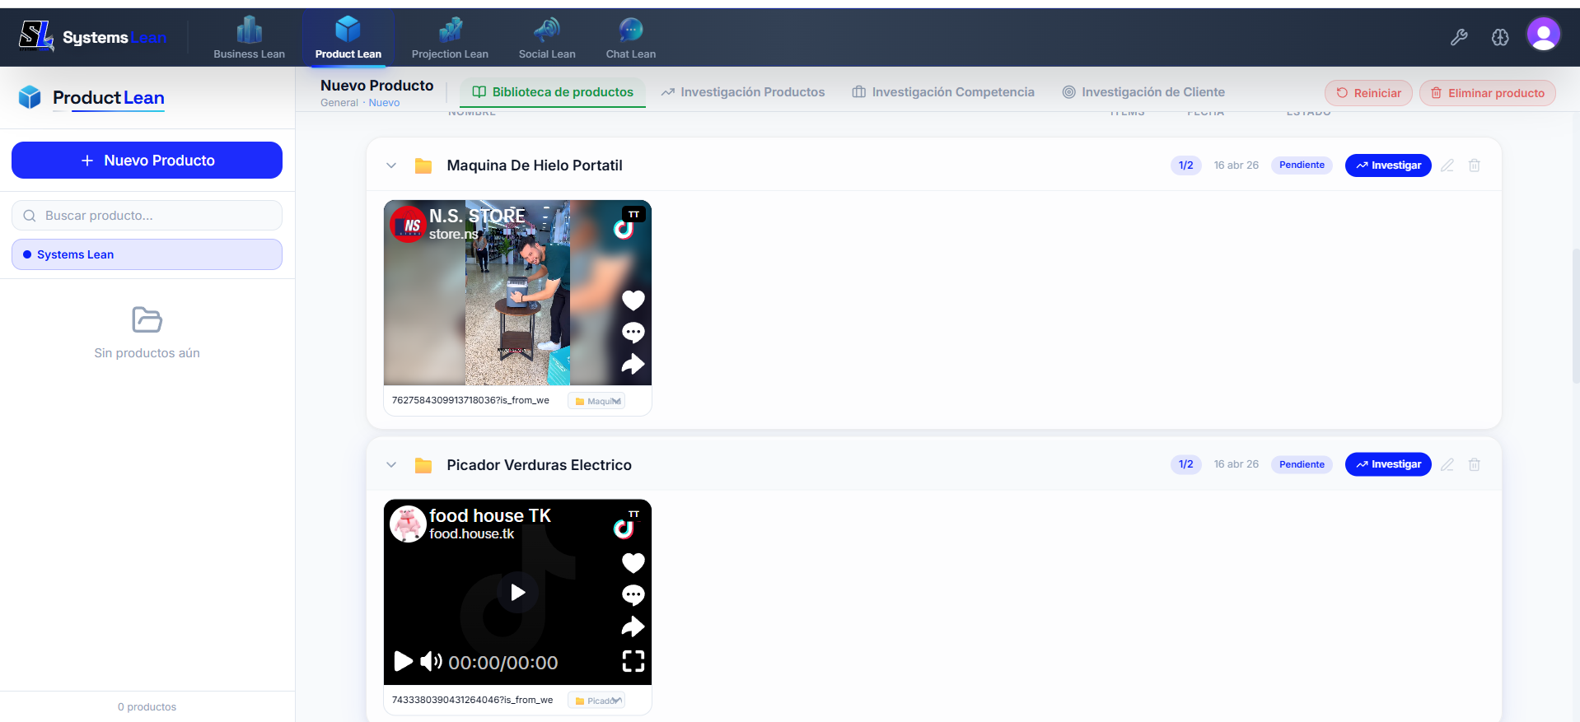The height and width of the screenshot is (722, 1580).
Task: Click the Maquina De Hielo Portatil title
Action: [x=535, y=165]
